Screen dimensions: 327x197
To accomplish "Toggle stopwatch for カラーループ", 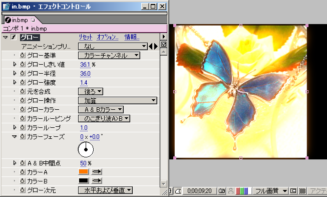I will [23, 127].
